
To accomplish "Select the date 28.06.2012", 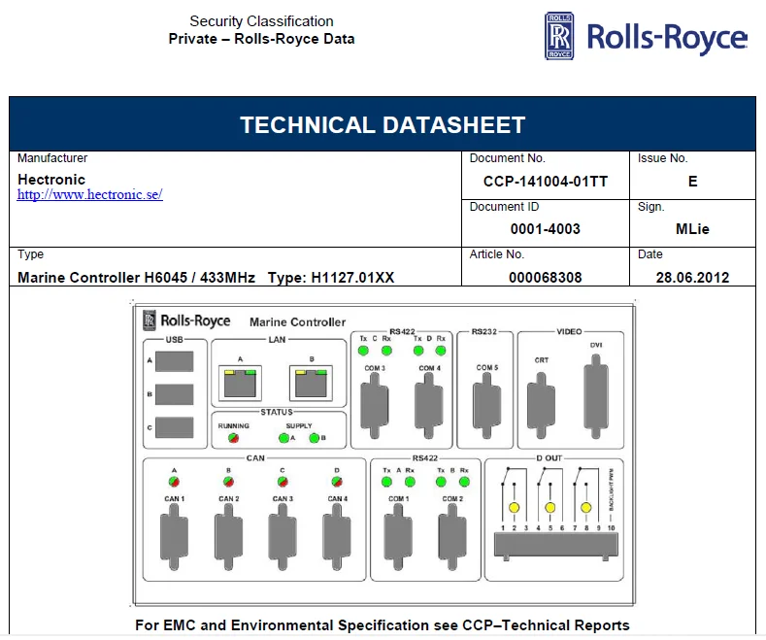I will click(692, 278).
